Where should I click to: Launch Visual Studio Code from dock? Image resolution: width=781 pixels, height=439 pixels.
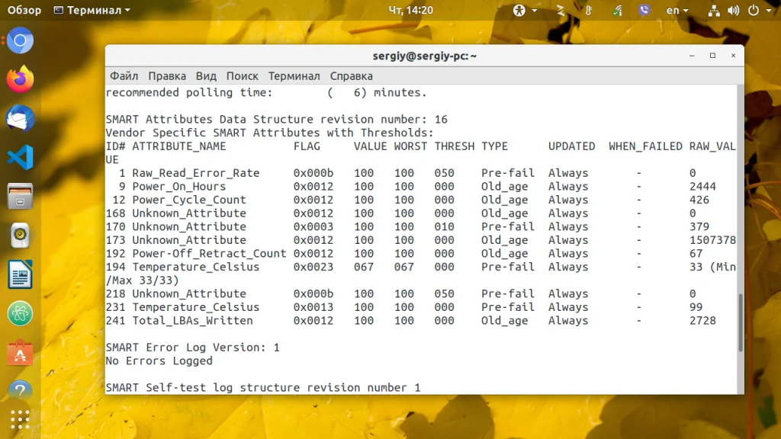pos(20,157)
